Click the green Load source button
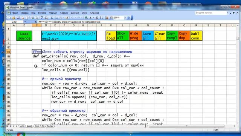This screenshot has height=136, width=241. pos(24,36)
